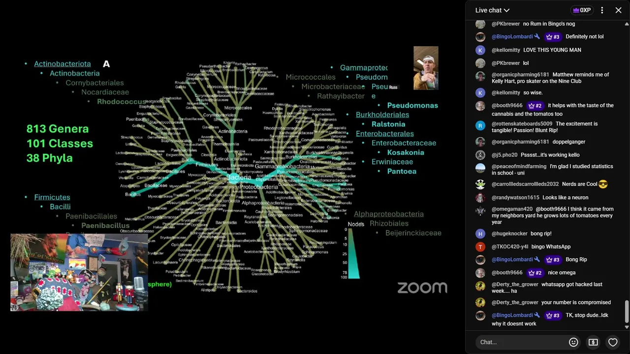The width and height of the screenshot is (630, 354).
Task: Send a heart reaction
Action: click(613, 342)
